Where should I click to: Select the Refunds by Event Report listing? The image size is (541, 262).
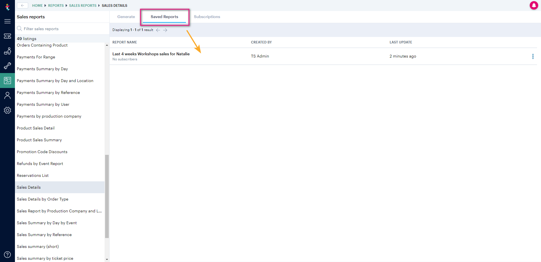tap(40, 164)
